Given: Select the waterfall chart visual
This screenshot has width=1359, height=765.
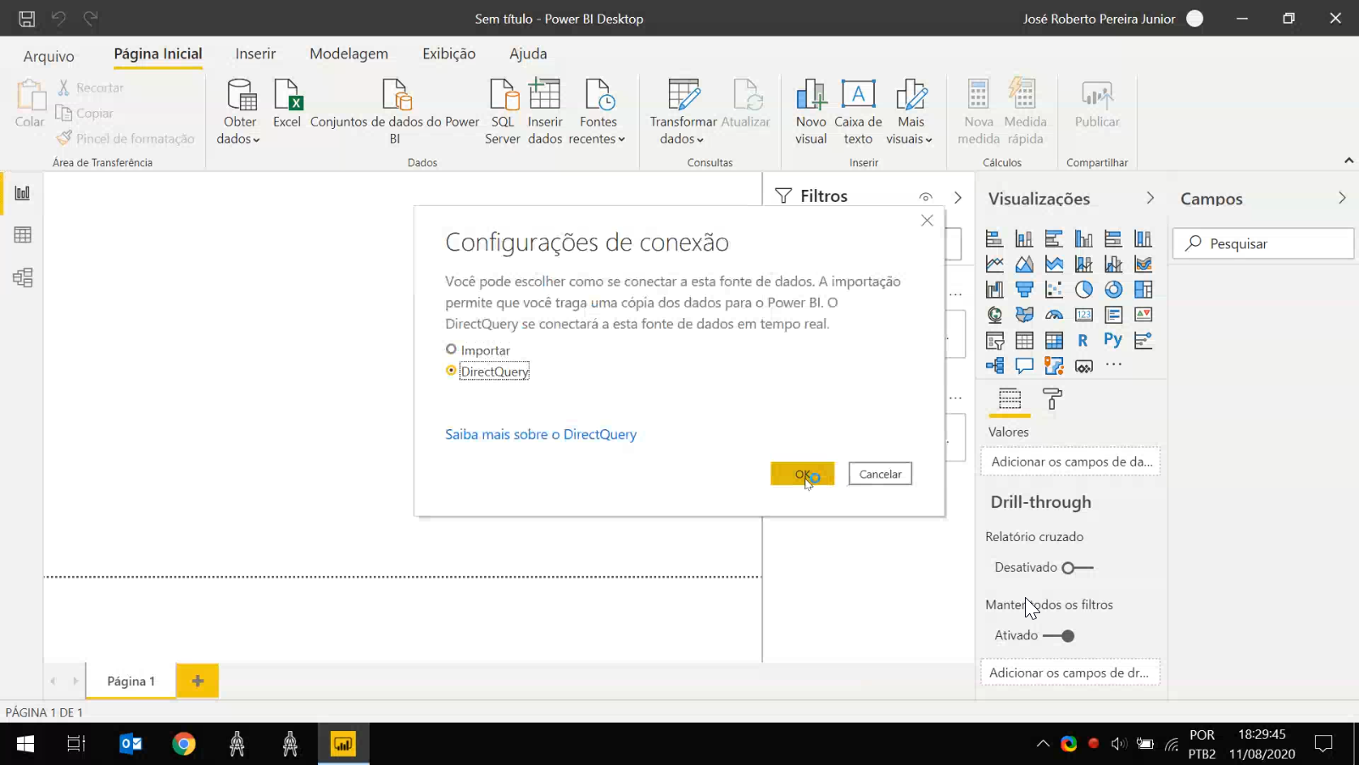Looking at the screenshot, I should click(x=994, y=289).
